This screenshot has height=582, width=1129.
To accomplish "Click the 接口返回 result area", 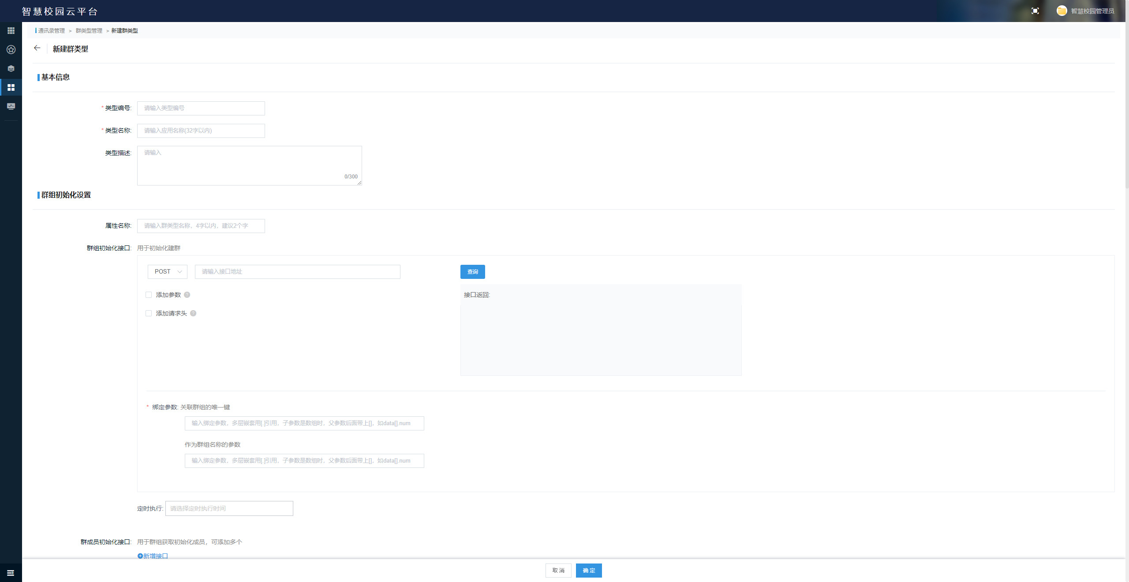I will 601,330.
